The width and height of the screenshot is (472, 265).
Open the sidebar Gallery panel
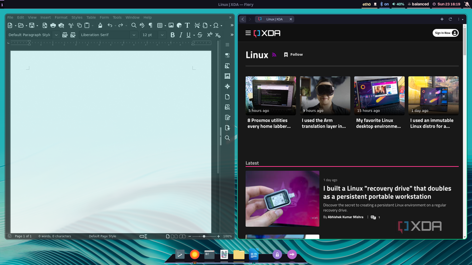point(227,76)
